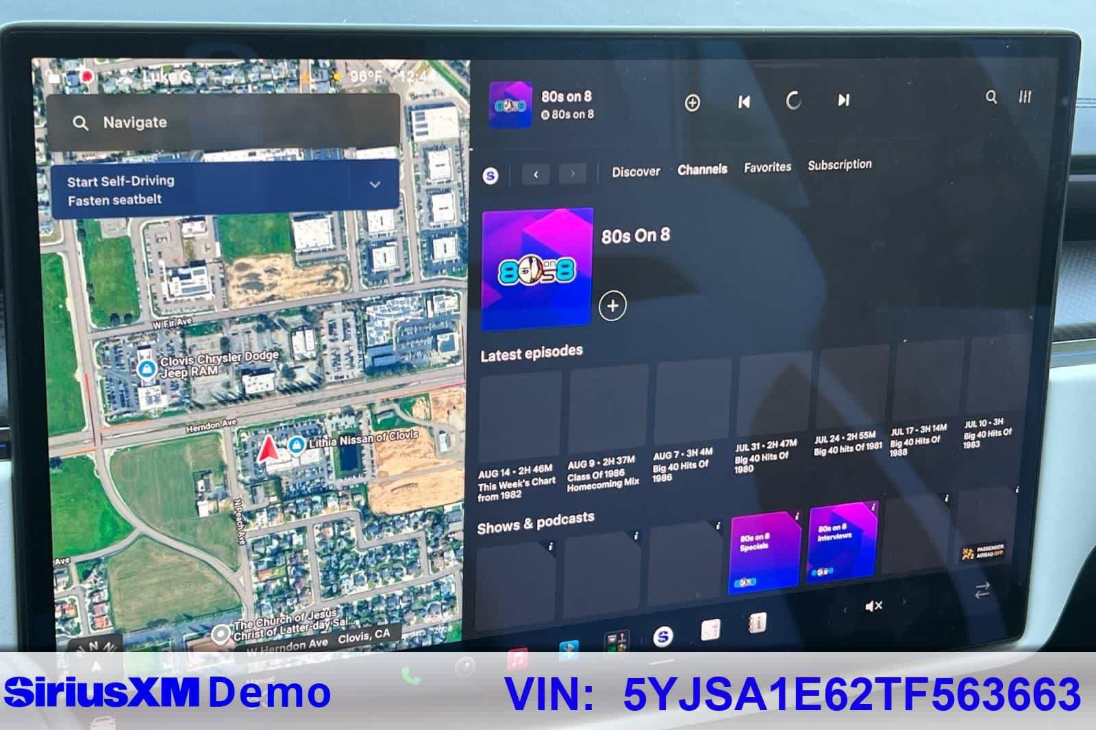Open Favorites tab
Viewport: 1096px width, 730px height.
coord(767,167)
